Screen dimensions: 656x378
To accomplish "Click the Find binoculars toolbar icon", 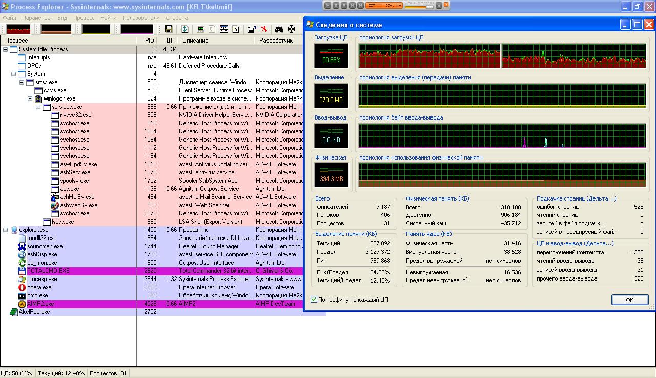I will coord(279,29).
